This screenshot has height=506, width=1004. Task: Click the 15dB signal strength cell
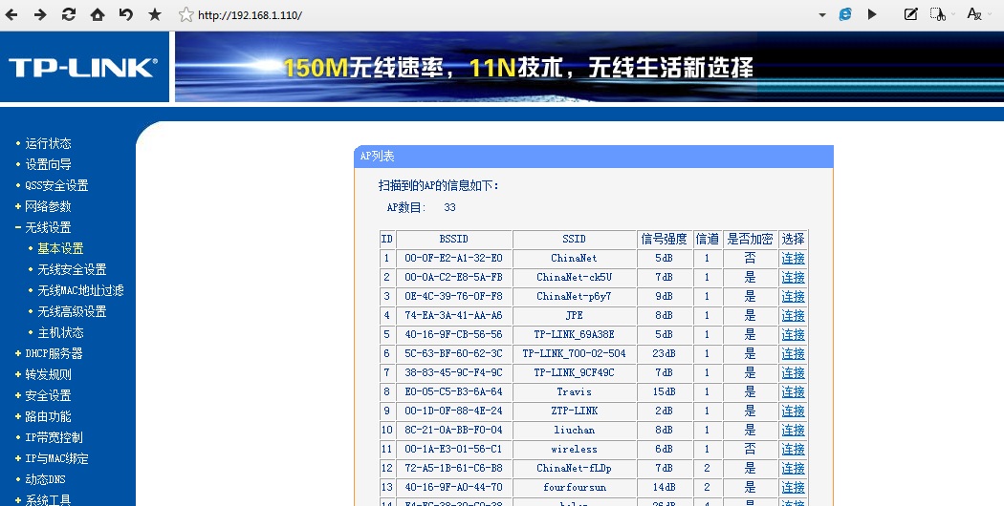coord(664,392)
